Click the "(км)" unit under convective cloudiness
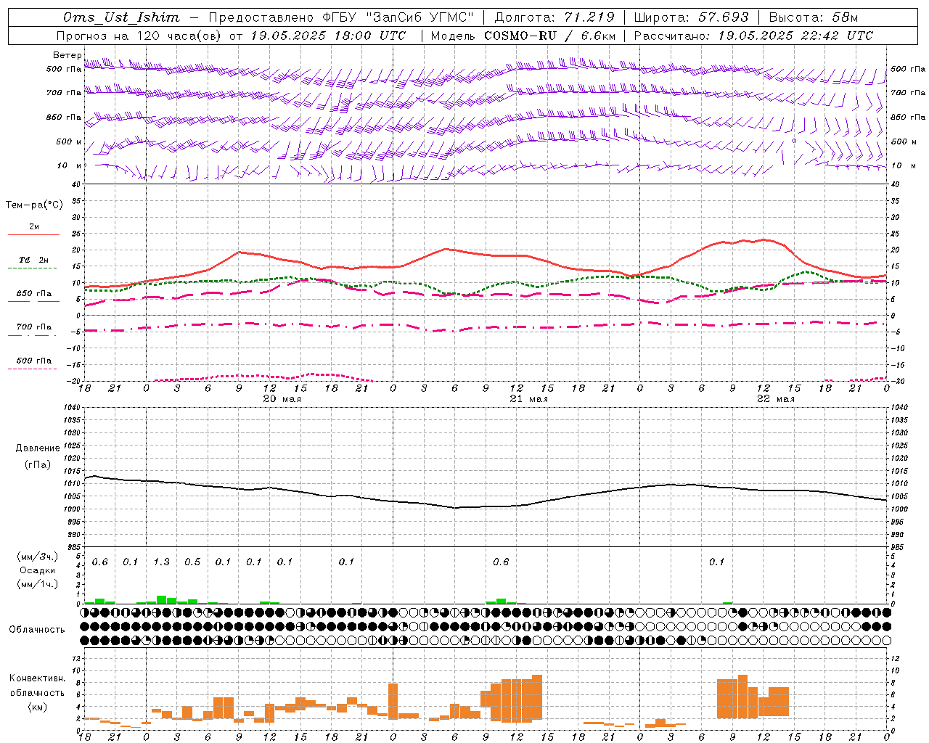The image size is (929, 743). [x=38, y=706]
